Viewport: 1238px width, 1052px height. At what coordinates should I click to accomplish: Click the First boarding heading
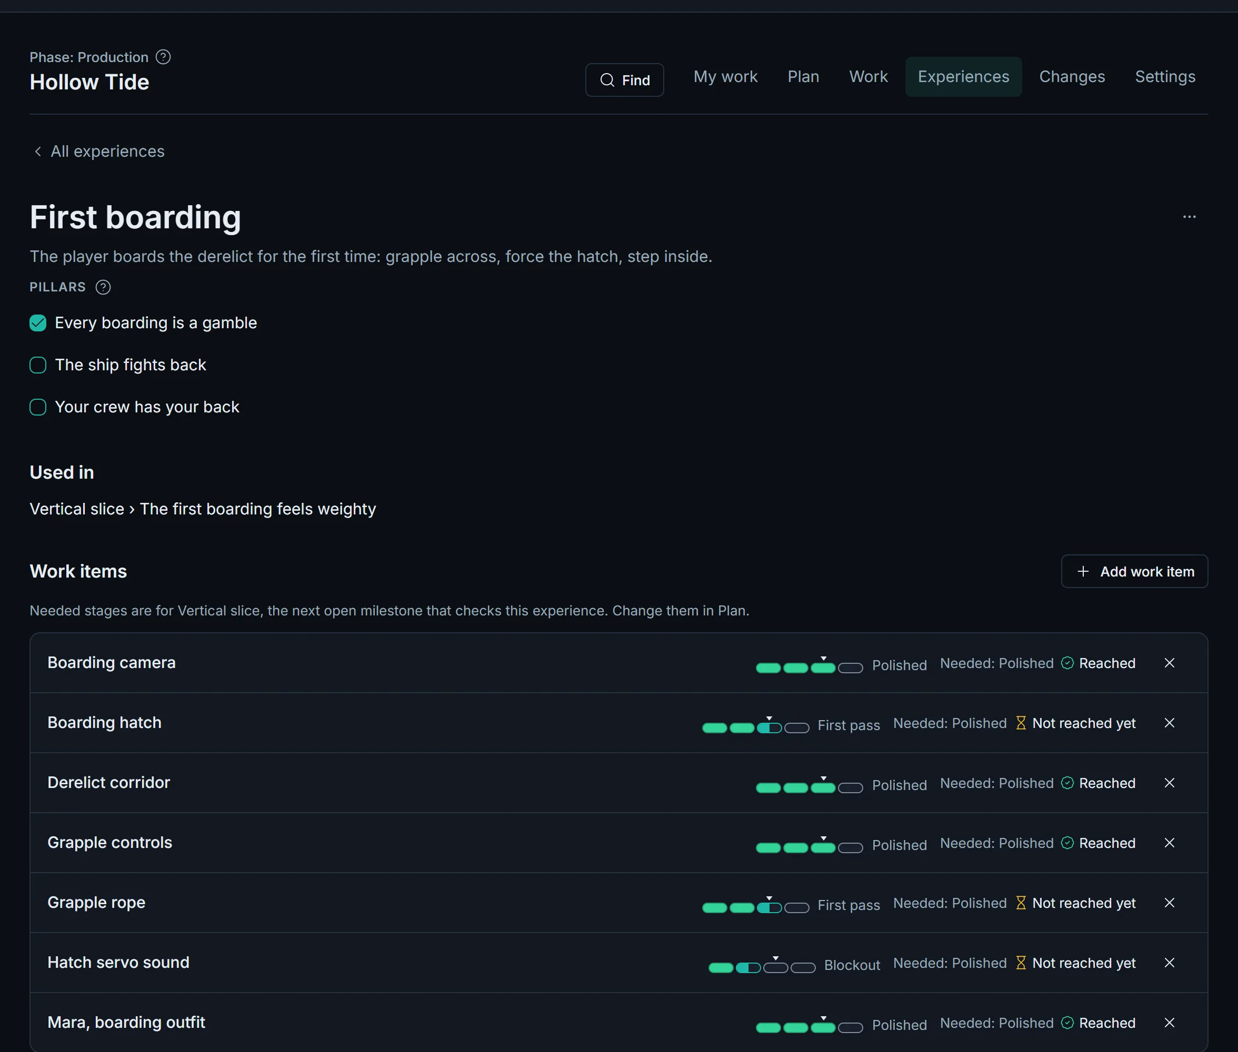tap(135, 217)
